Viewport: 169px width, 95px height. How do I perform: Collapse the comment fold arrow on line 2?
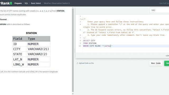pos(82,19)
